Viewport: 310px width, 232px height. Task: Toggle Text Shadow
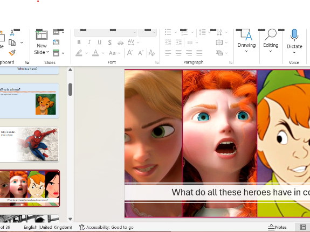(x=110, y=42)
